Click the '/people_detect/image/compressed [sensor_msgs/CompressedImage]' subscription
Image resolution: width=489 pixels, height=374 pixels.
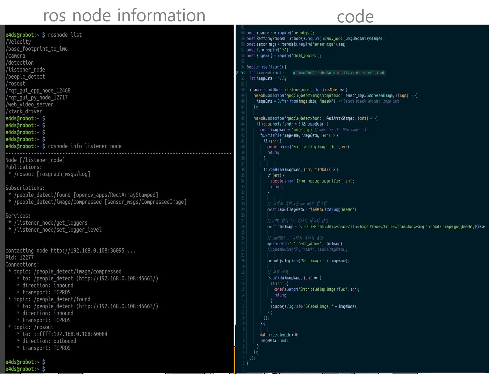tap(100, 202)
